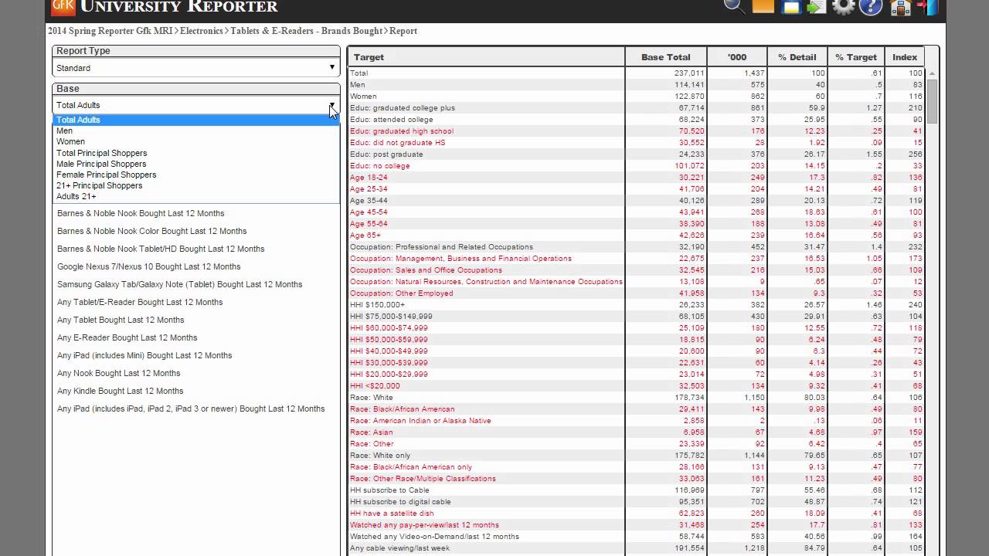This screenshot has height=556, width=989.
Task: Open the Report Type dropdown showing Standard
Action: (195, 68)
